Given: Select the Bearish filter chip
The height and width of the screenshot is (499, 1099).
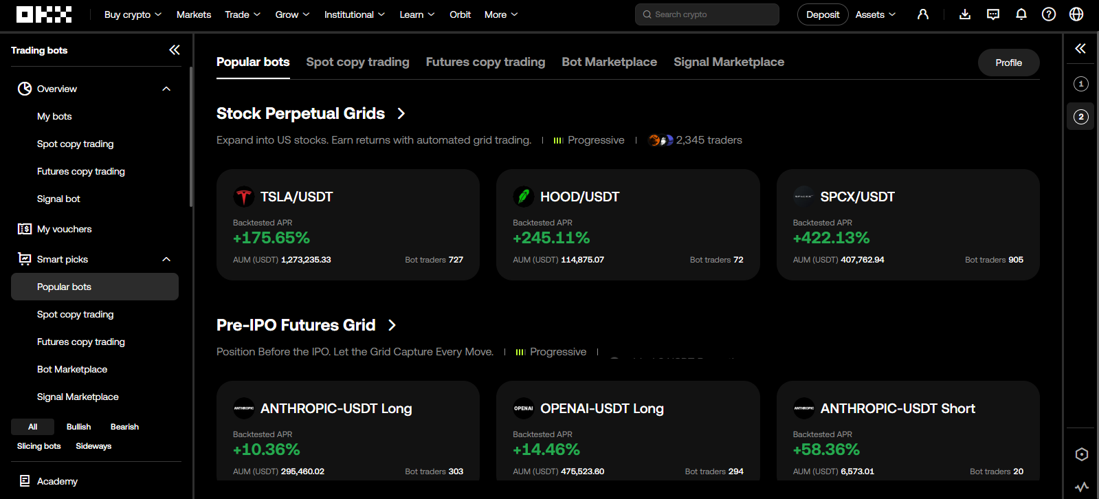Looking at the screenshot, I should [x=124, y=427].
